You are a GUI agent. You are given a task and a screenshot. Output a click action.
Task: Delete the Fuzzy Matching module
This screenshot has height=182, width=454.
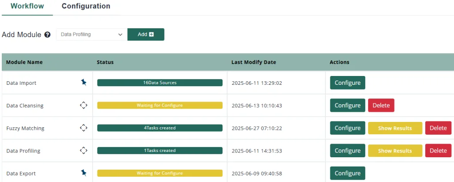pos(438,128)
